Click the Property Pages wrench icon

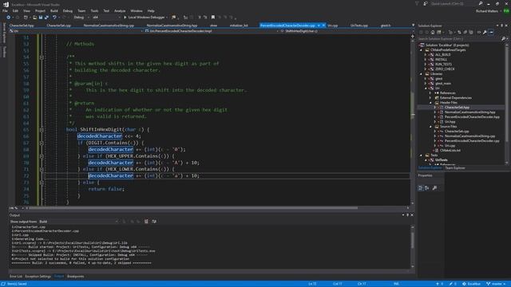434,188
